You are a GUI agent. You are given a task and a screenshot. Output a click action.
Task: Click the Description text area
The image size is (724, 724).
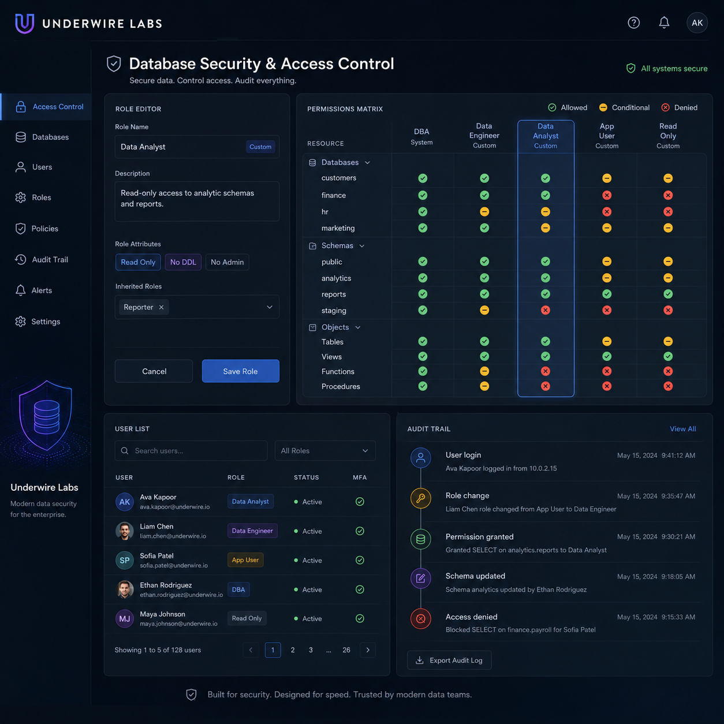tap(197, 201)
